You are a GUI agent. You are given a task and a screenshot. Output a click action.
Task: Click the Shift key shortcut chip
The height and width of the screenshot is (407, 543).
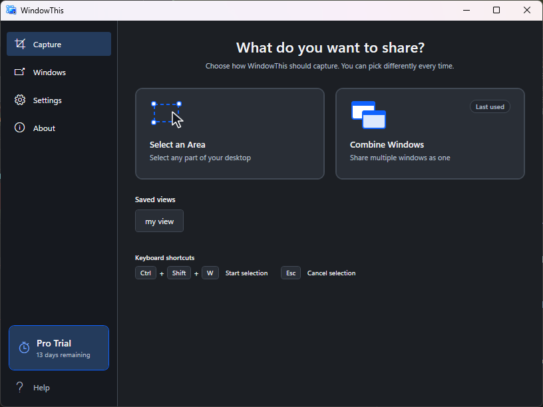[179, 273]
